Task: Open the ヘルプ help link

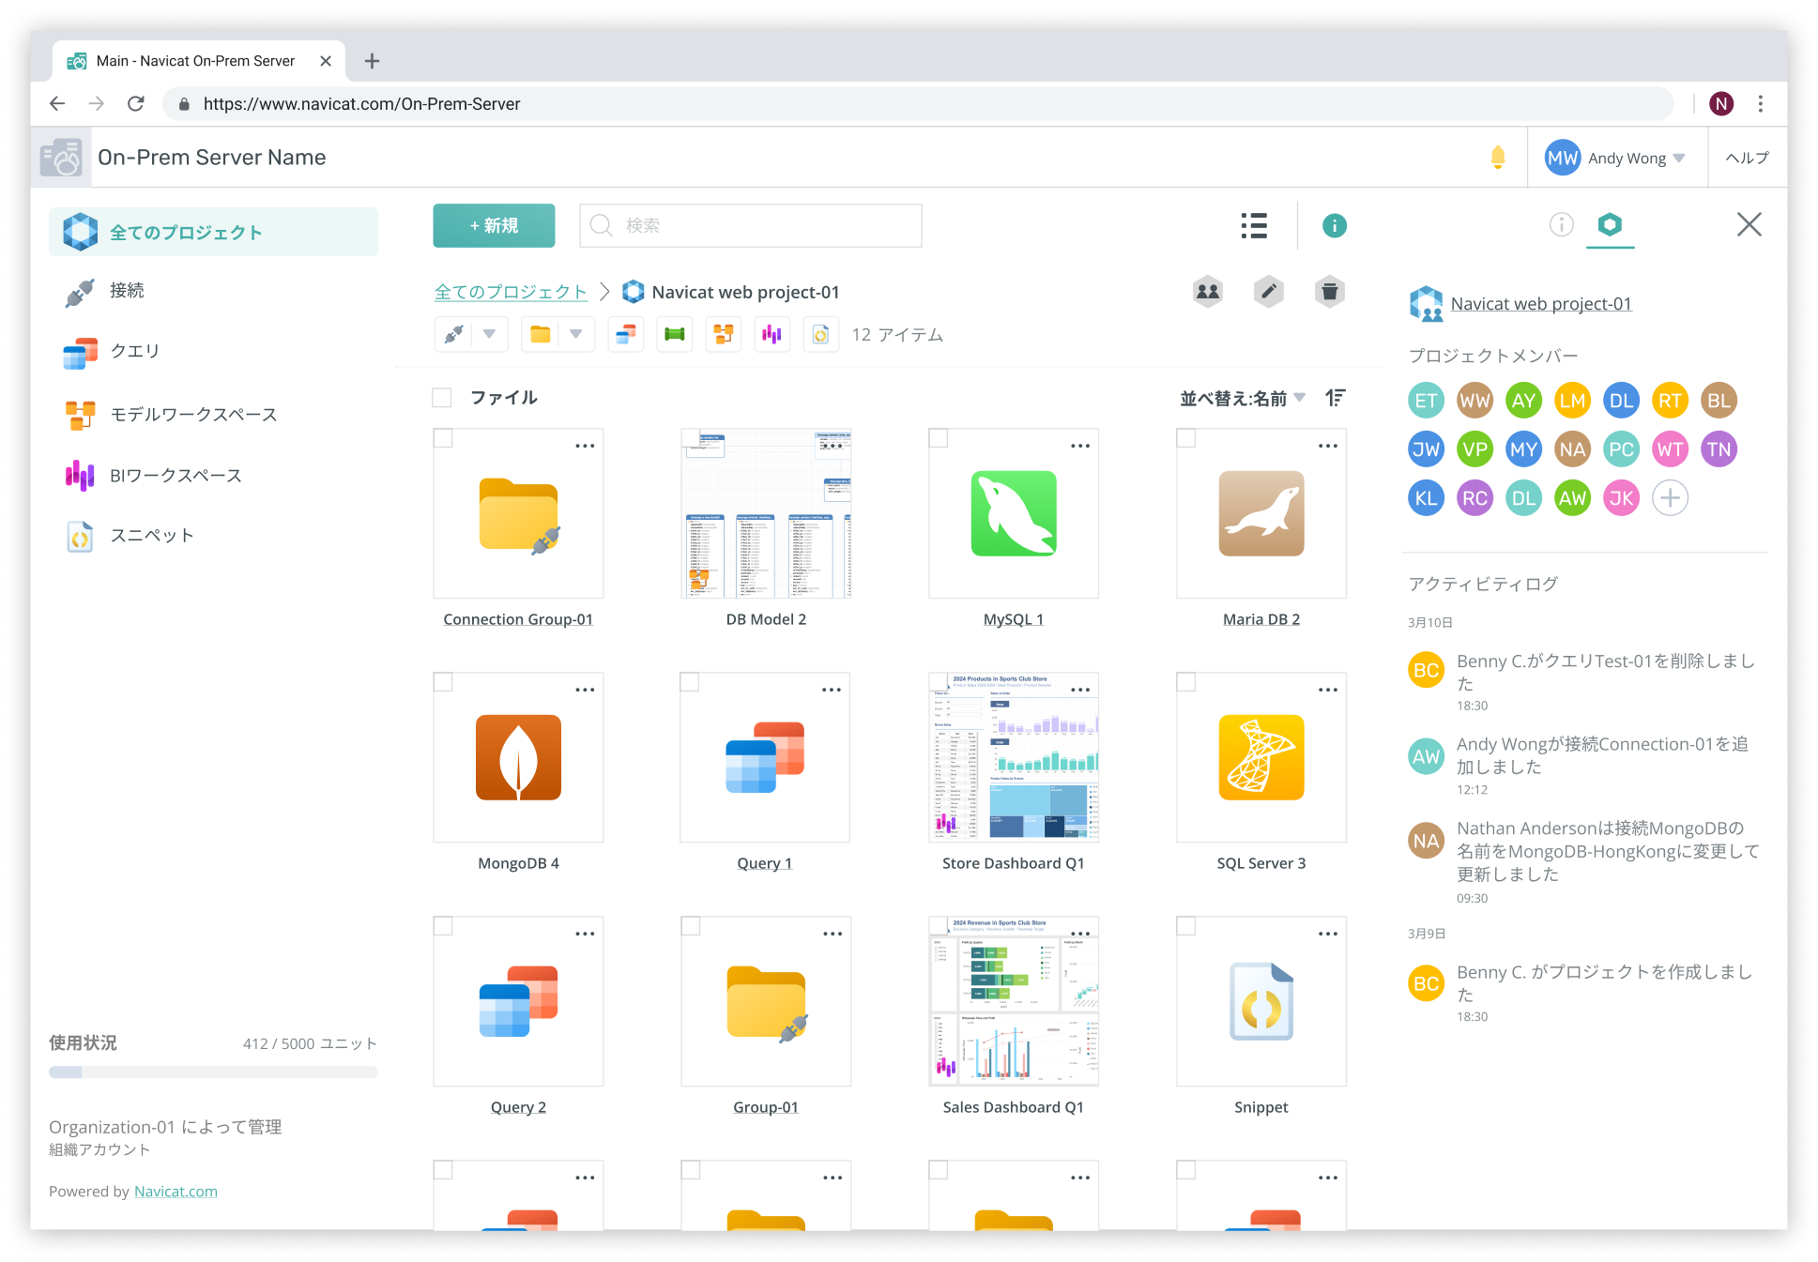Action: click(1747, 158)
